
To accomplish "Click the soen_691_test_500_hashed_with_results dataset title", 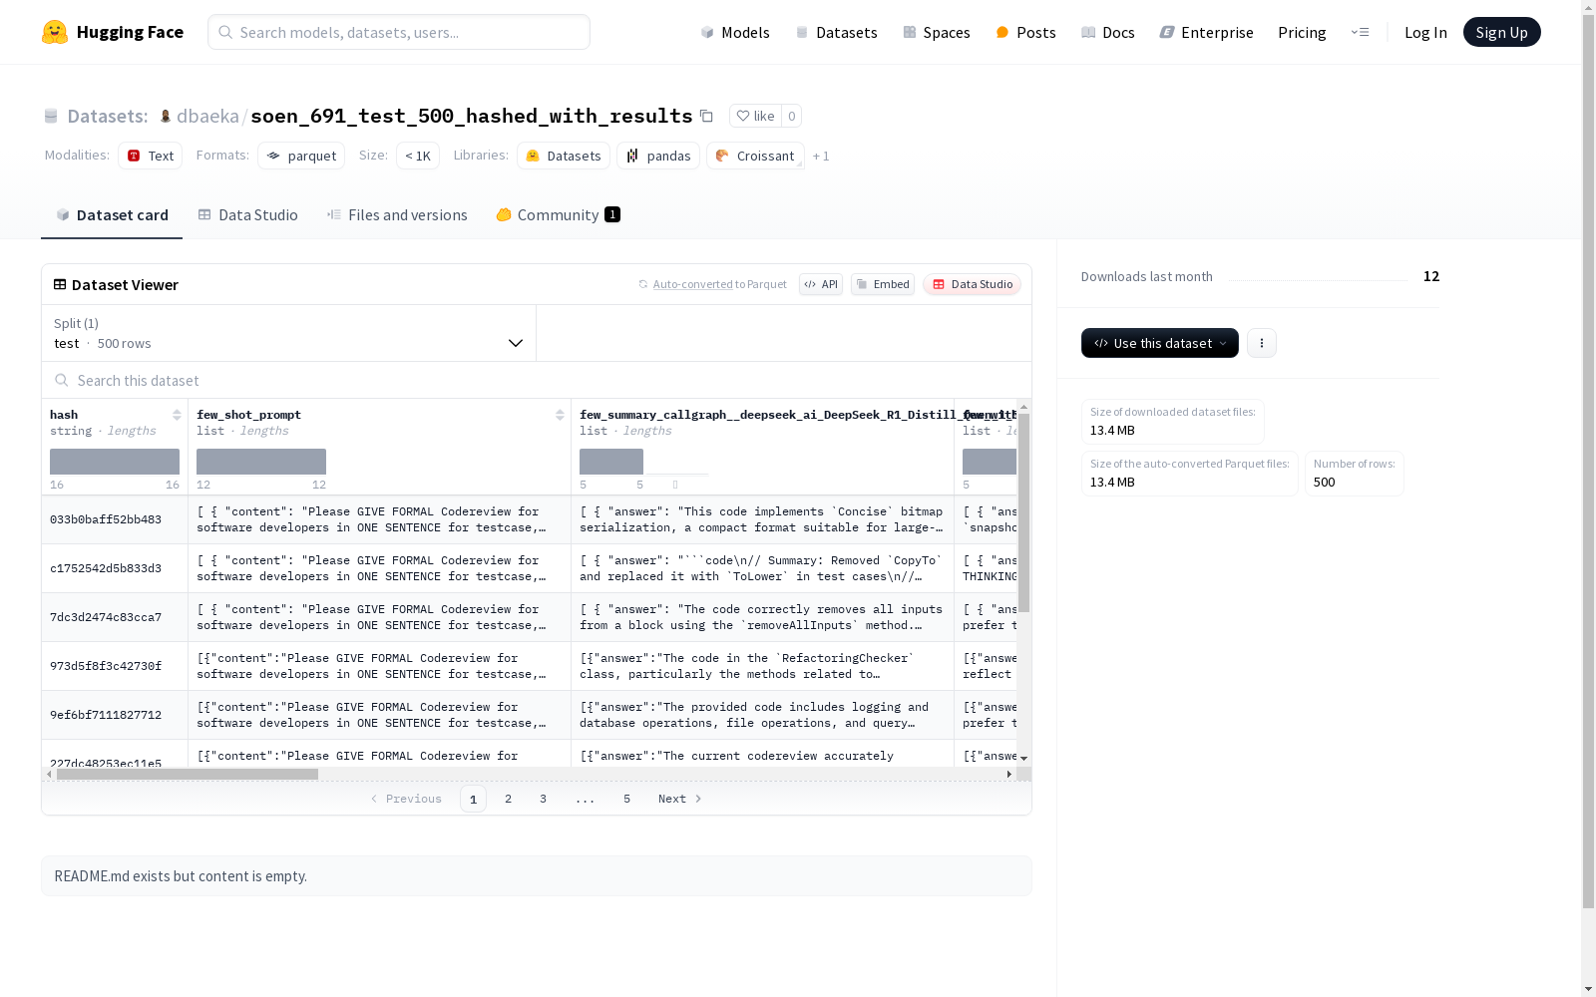I will click(472, 116).
